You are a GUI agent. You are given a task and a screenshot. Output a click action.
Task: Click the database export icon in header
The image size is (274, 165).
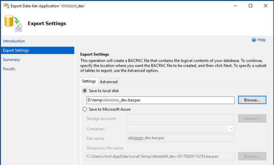point(13,24)
